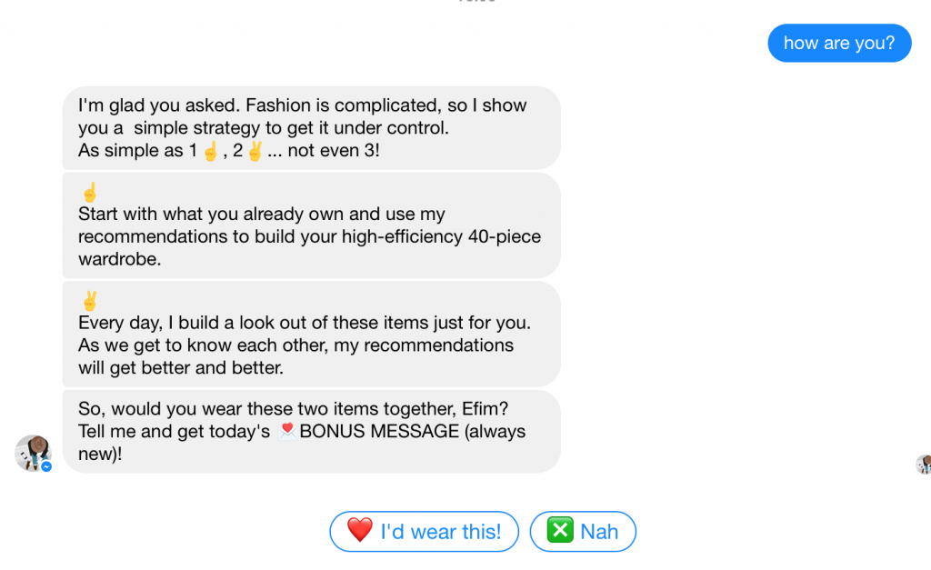The width and height of the screenshot is (931, 570).
Task: Click the Messenger badge on bot avatar
Action: tap(46, 466)
